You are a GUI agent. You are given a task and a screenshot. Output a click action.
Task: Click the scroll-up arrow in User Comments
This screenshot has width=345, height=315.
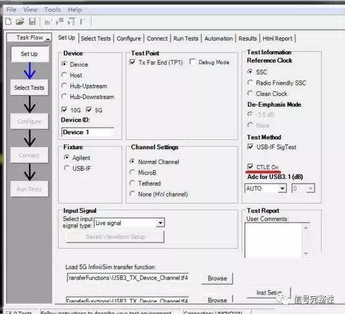click(x=306, y=228)
